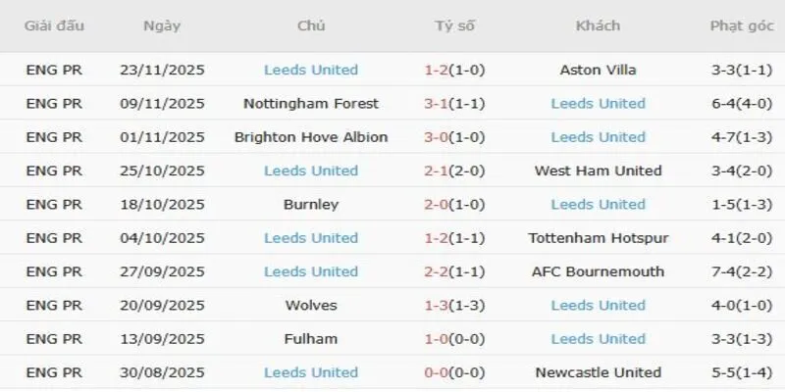Viewport: 785px width, 392px height.
Task: Click the West Ham United team name
Action: click(x=598, y=171)
